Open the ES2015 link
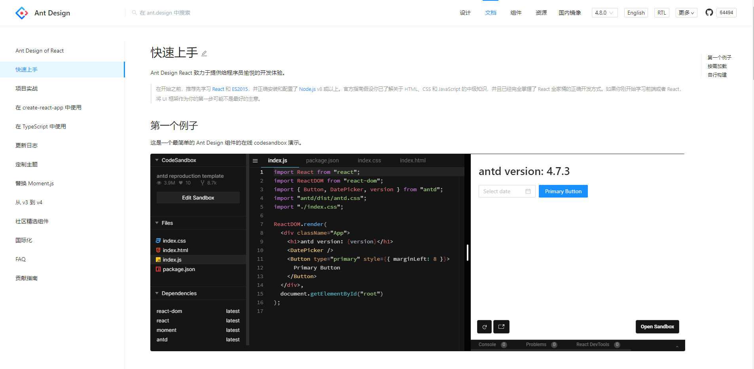The width and height of the screenshot is (754, 369). (240, 89)
